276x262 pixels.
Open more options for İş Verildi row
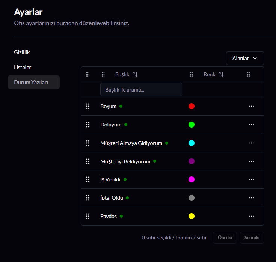tap(252, 179)
